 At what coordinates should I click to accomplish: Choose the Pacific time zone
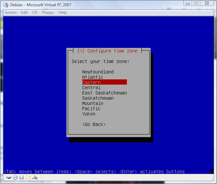(x=91, y=108)
